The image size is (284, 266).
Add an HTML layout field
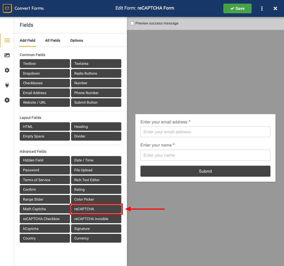45,127
